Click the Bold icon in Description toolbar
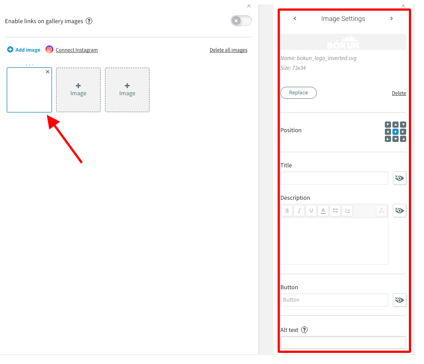Image resolution: width=424 pixels, height=364 pixels. click(x=287, y=210)
